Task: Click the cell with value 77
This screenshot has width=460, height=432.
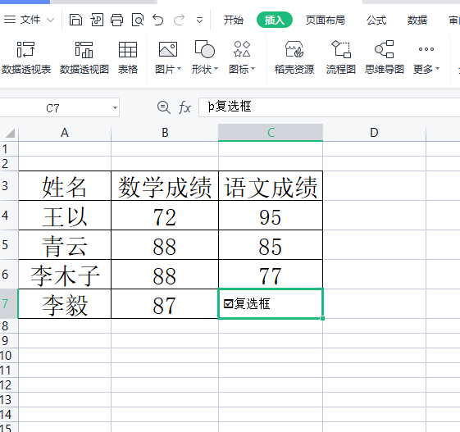Action: 271,275
